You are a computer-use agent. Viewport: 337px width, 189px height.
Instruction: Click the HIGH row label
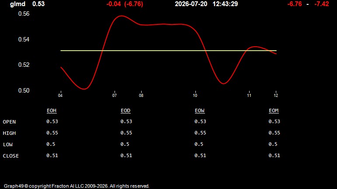tap(9, 133)
